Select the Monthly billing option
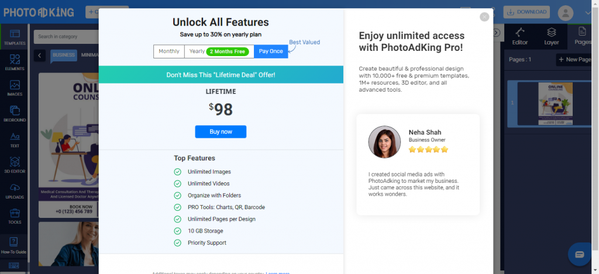This screenshot has width=599, height=274. pyautogui.click(x=169, y=51)
